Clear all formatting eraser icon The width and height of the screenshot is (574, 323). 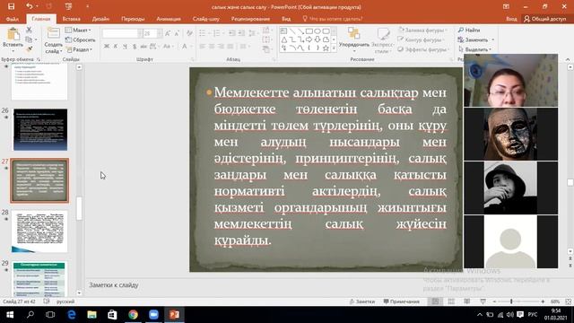coord(189,33)
